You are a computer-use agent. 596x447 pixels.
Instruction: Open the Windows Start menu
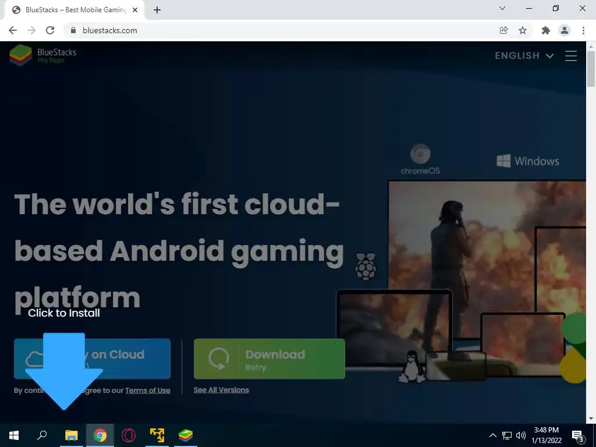pyautogui.click(x=14, y=435)
